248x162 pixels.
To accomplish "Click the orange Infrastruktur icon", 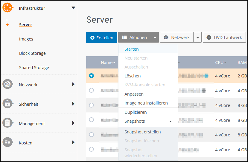I will [x=7, y=7].
